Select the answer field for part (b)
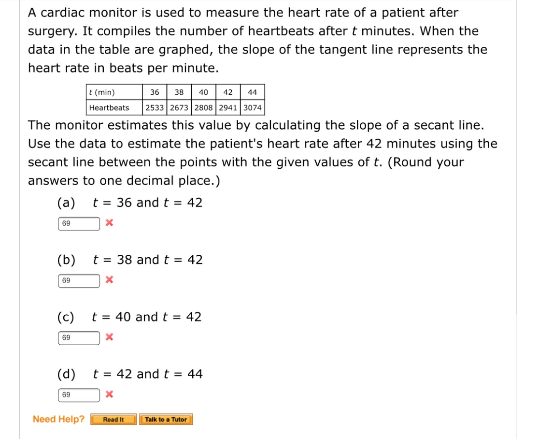The height and width of the screenshot is (439, 539). pyautogui.click(x=78, y=280)
